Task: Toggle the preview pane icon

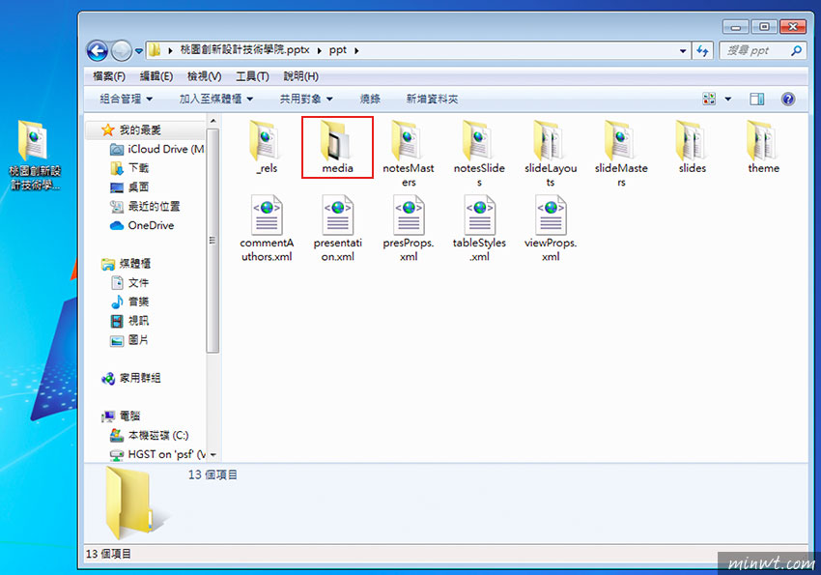Action: tap(756, 99)
